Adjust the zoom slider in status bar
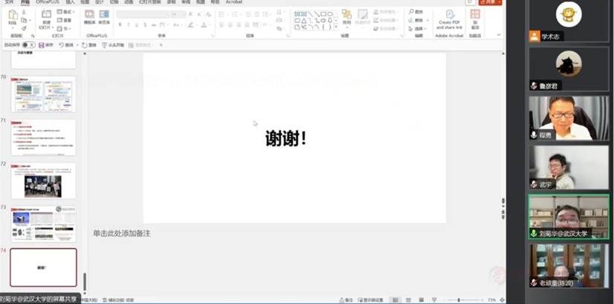Image resolution: width=614 pixels, height=304 pixels. [x=459, y=300]
